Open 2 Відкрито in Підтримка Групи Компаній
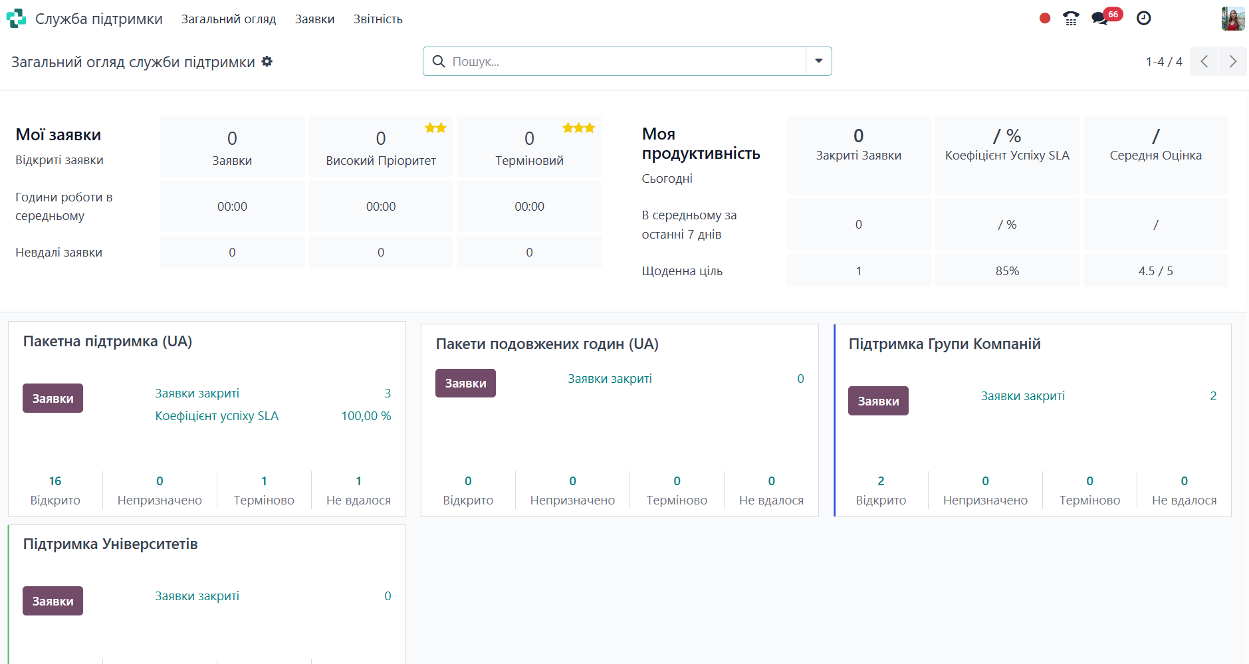Viewport: 1249px width, 664px height. 881,491
